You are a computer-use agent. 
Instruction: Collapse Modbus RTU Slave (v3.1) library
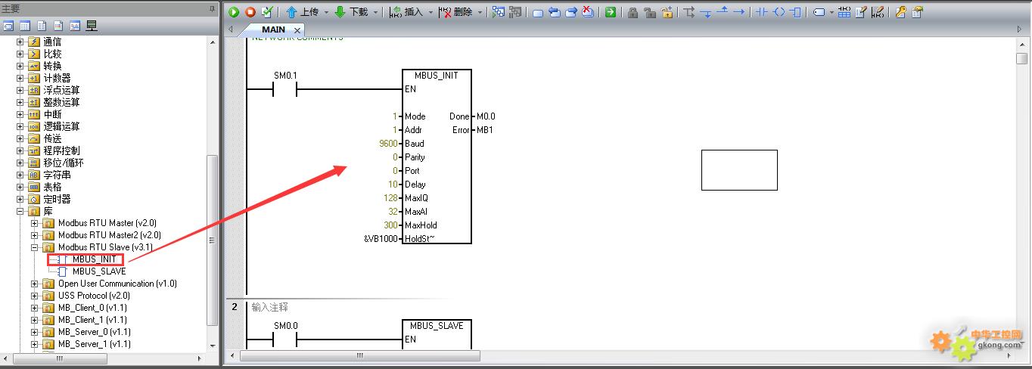34,247
